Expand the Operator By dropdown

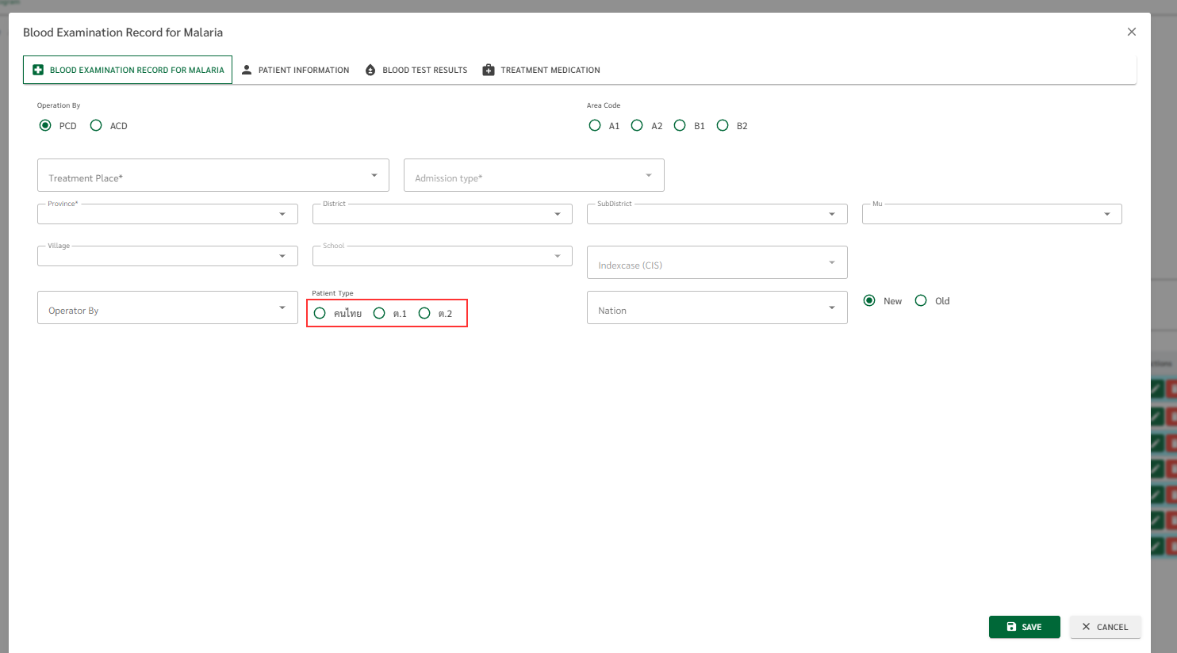click(x=167, y=307)
